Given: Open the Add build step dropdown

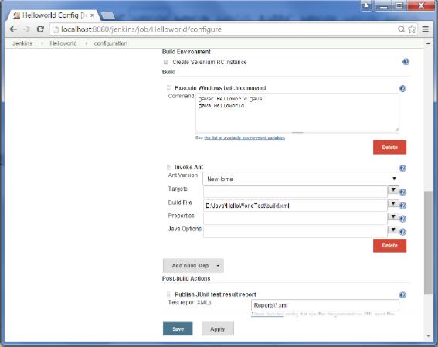Looking at the screenshot, I should click(x=193, y=265).
